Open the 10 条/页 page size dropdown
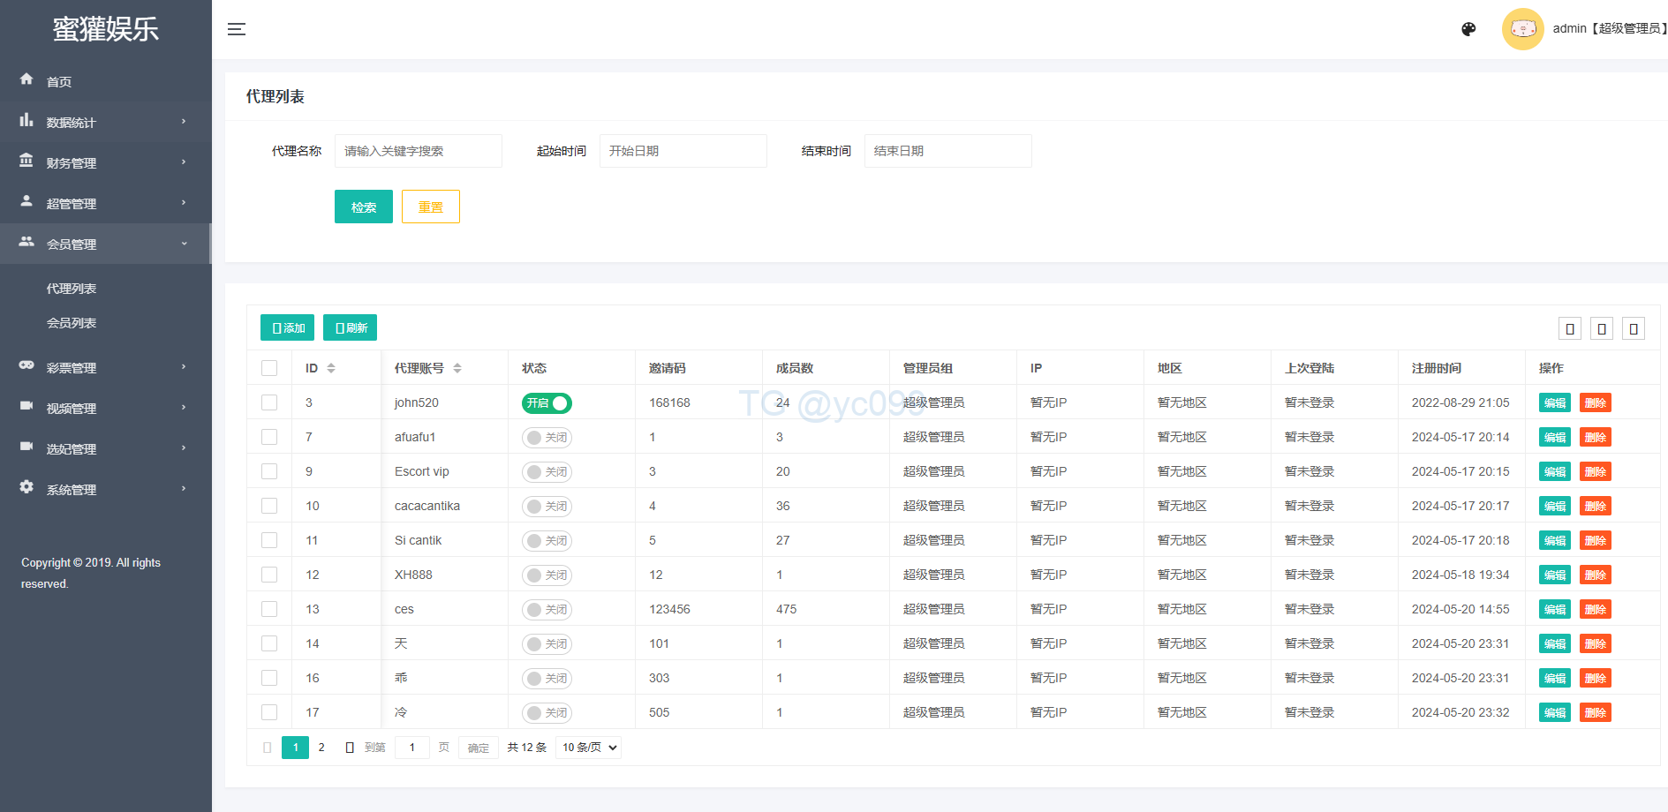The height and width of the screenshot is (812, 1668). pos(589,748)
